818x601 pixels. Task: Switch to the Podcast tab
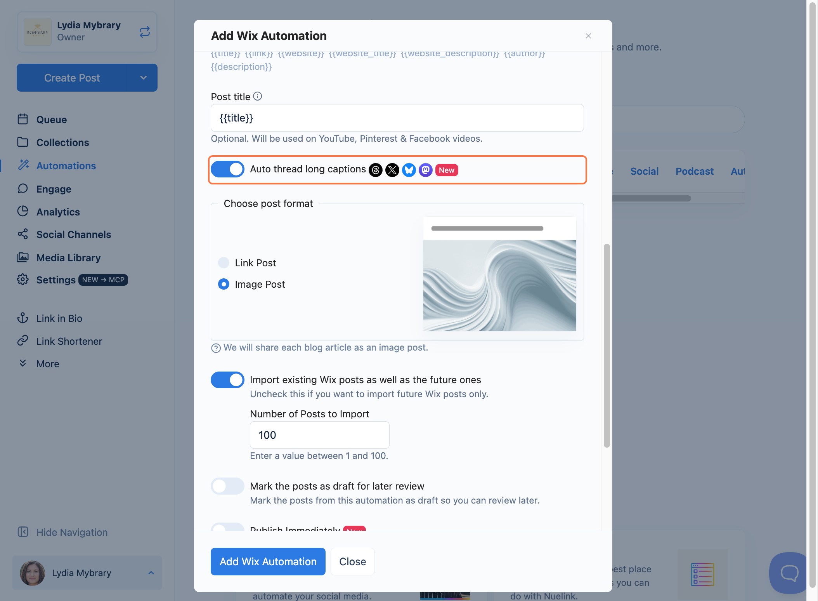(695, 171)
